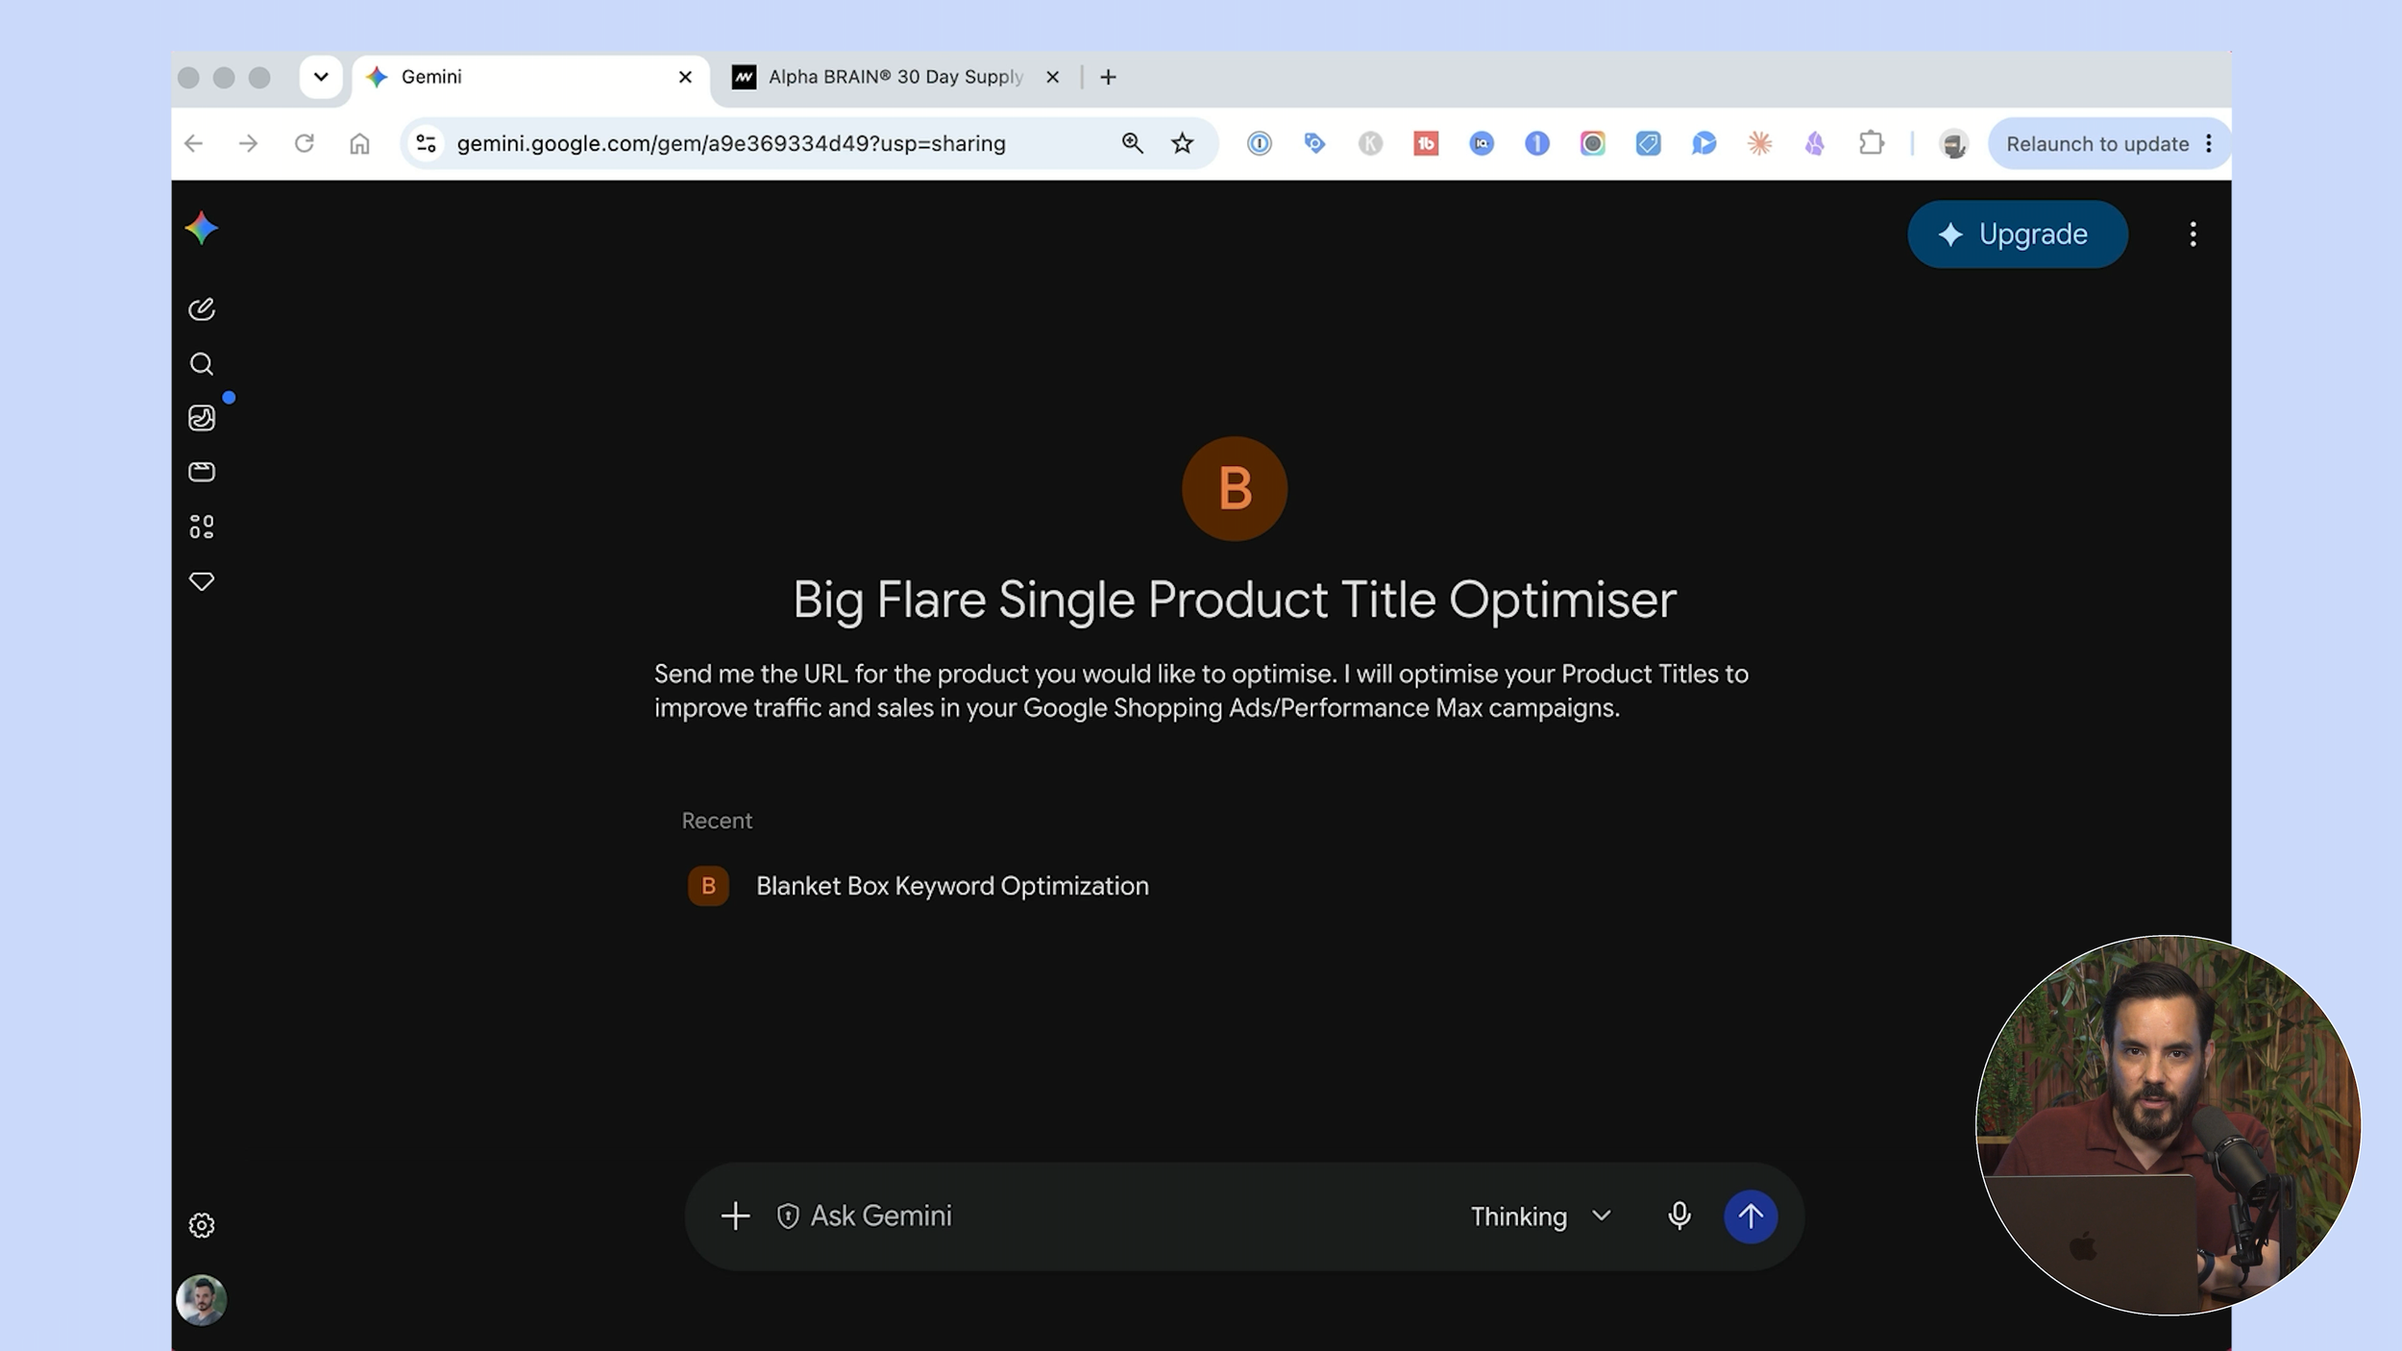
Task: Click the Recent section label
Action: [717, 821]
